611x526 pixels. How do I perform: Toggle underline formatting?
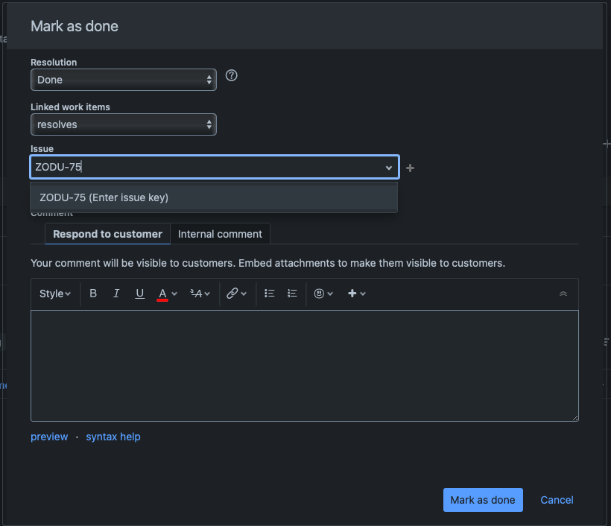[139, 293]
